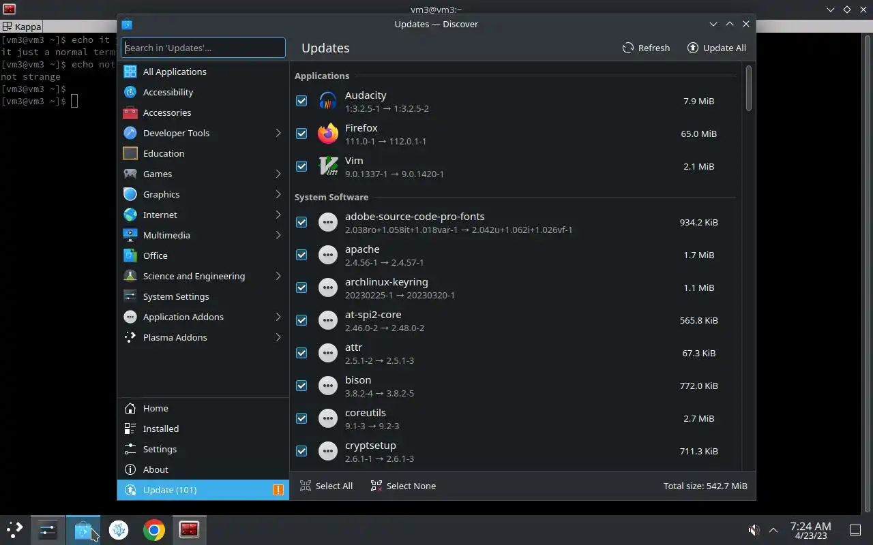873x545 pixels.
Task: Open the application launcher in the taskbar
Action: click(x=15, y=529)
